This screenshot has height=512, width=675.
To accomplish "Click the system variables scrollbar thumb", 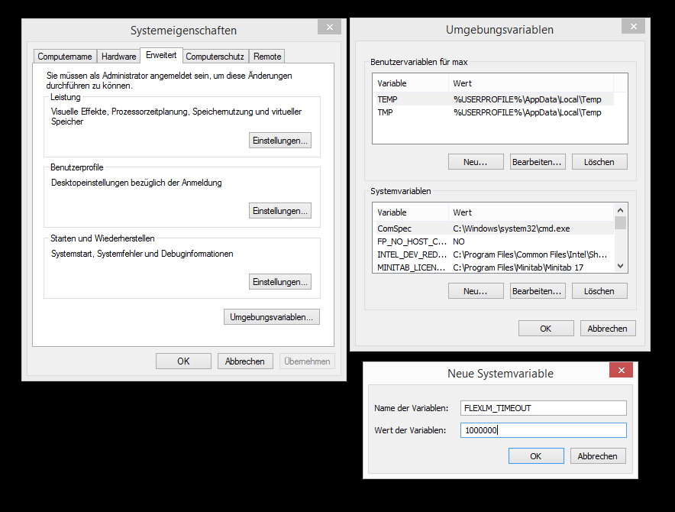I will (620, 223).
